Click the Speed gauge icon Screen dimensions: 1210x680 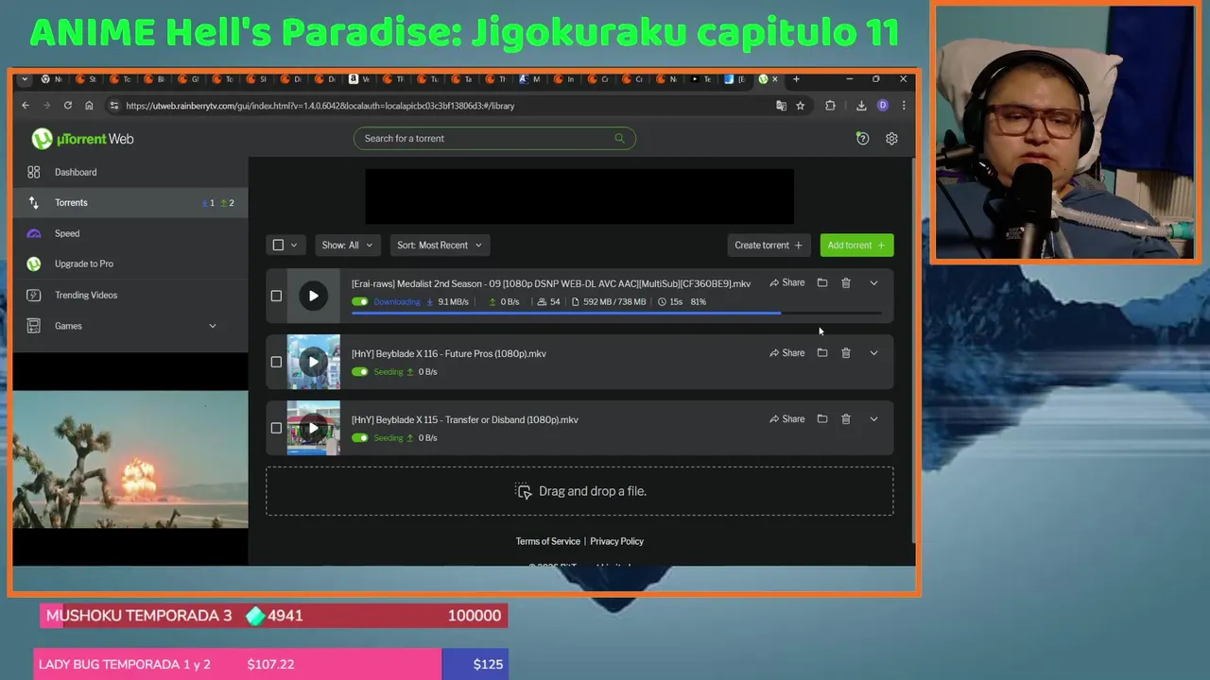pos(34,233)
